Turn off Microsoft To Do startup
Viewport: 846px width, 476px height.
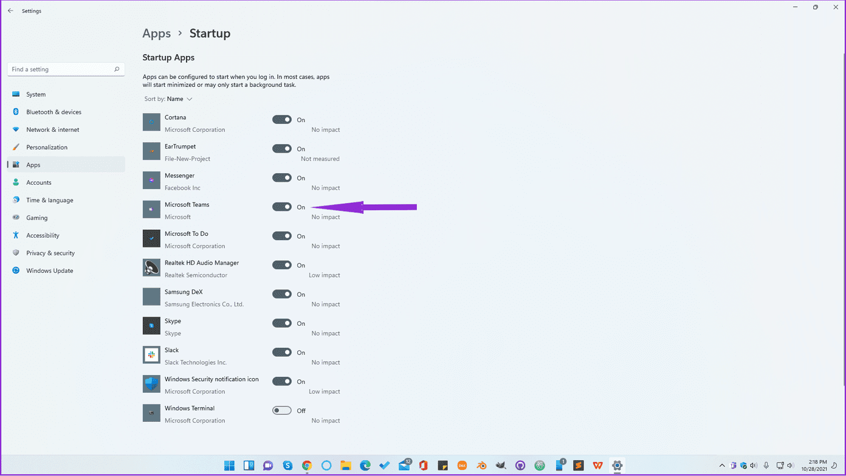tap(282, 236)
